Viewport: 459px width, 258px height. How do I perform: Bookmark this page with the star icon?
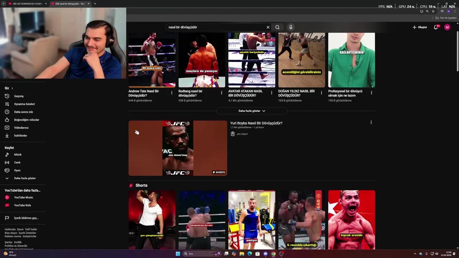[x=433, y=11]
